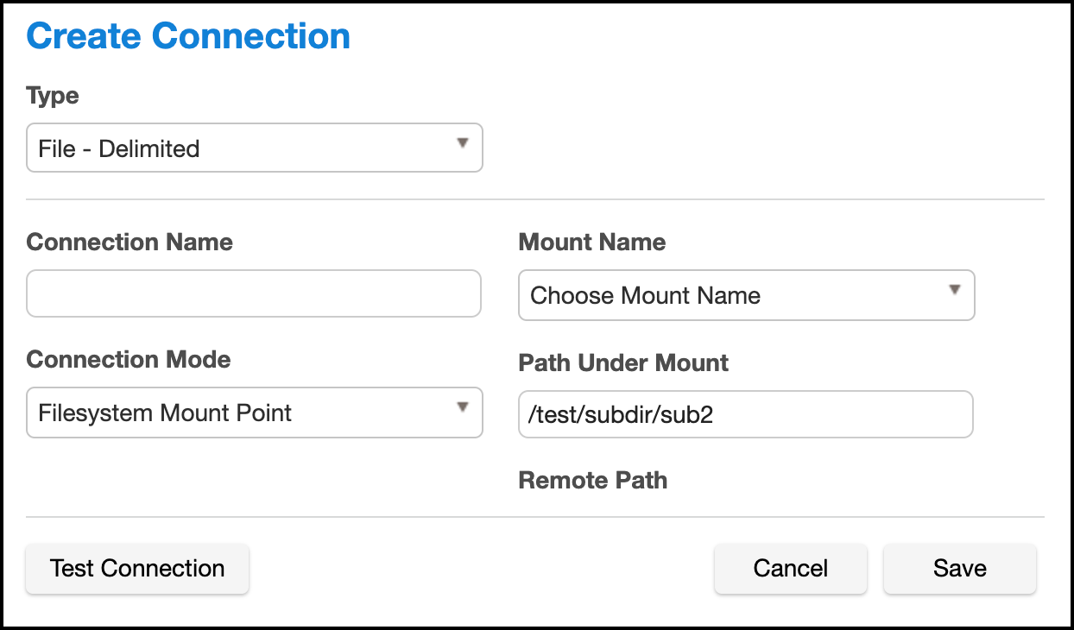Save the new connection
Viewport: 1074px width, 630px height.
[959, 569]
